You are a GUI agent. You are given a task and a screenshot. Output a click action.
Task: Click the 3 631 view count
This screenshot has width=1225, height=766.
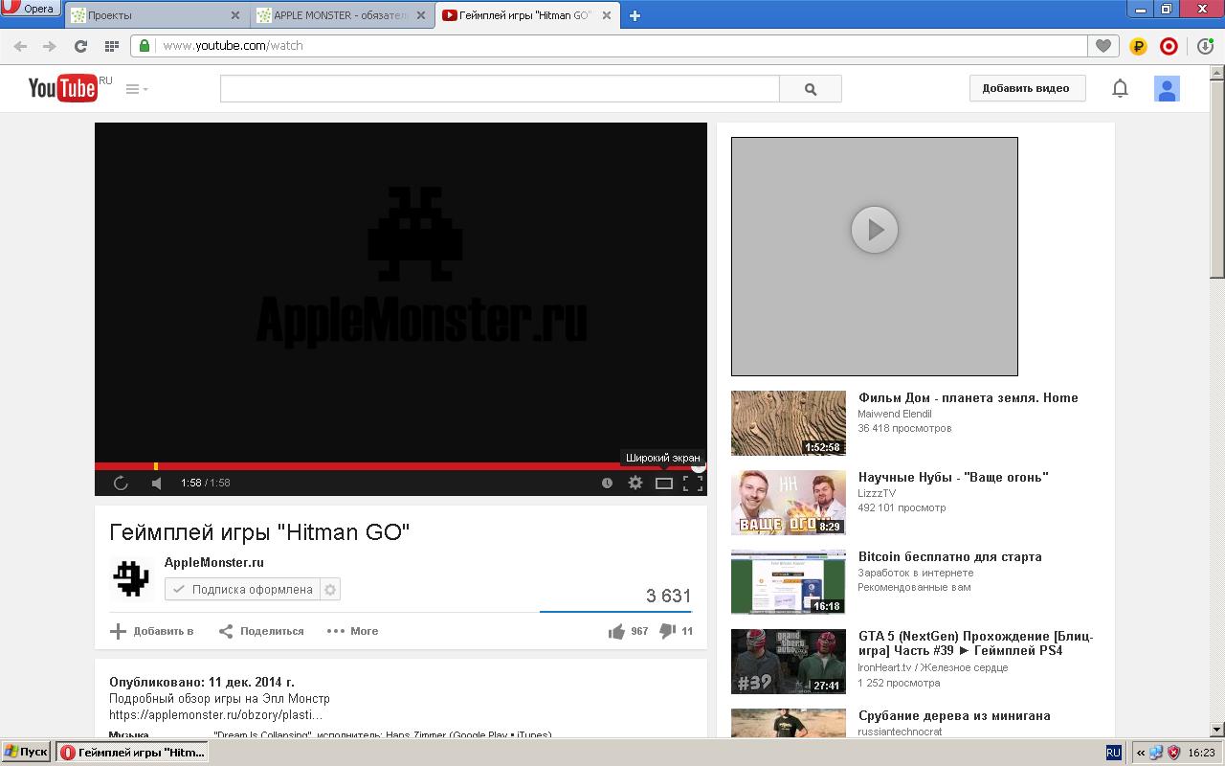(668, 596)
